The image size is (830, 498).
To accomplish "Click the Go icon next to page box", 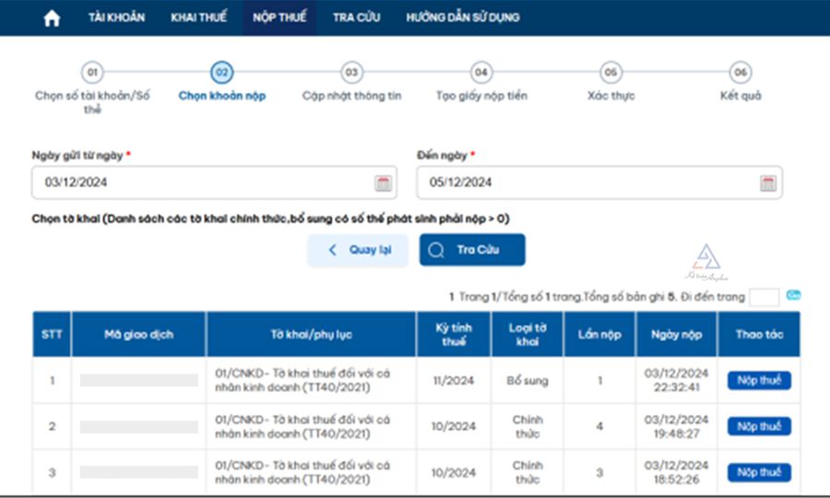I will 793,296.
